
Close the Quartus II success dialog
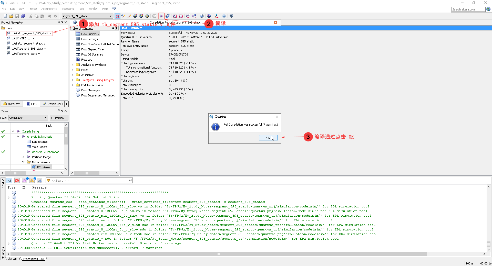pos(277,117)
